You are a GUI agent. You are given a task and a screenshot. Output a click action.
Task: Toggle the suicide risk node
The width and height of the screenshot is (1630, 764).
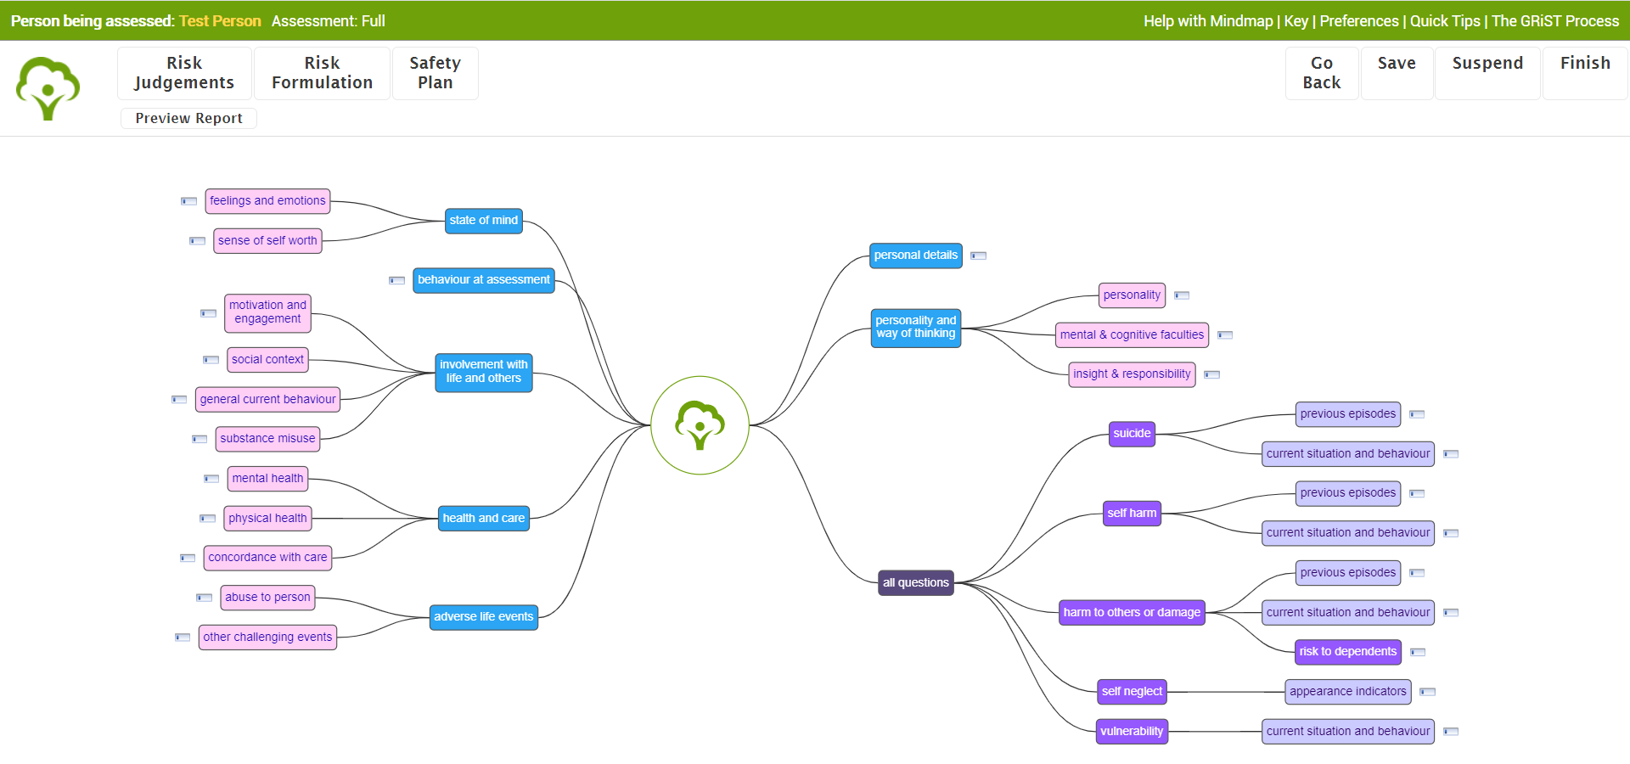pyautogui.click(x=1132, y=434)
